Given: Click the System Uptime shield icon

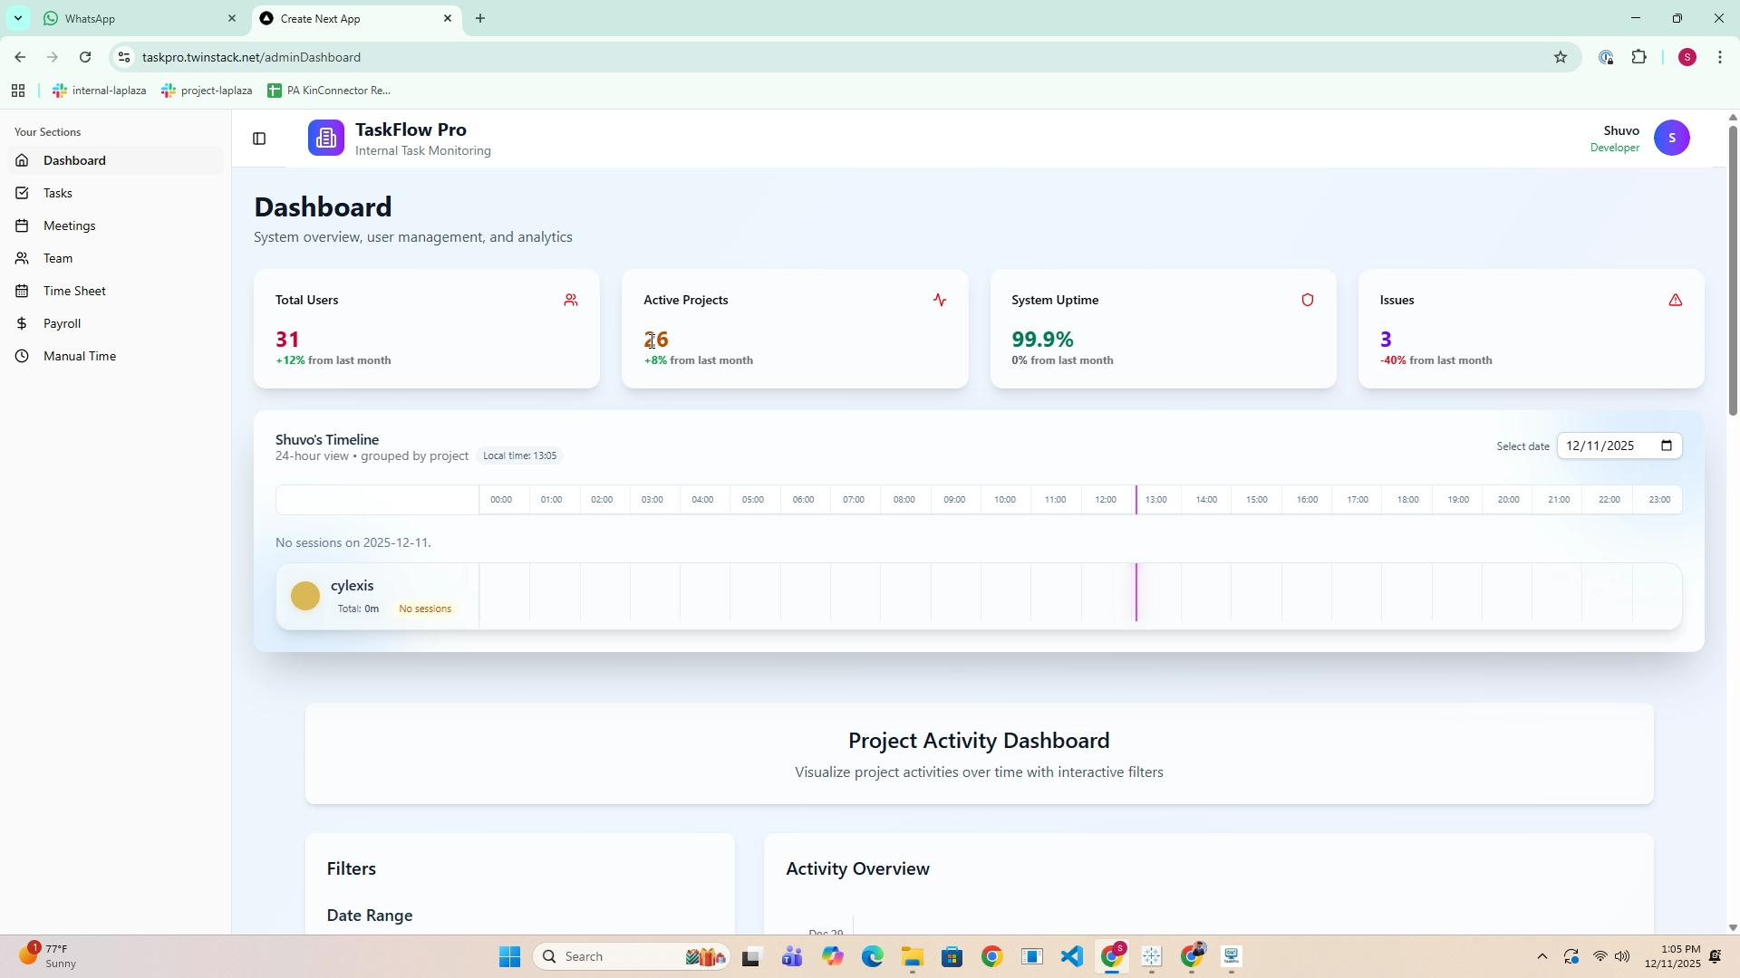Looking at the screenshot, I should point(1308,301).
